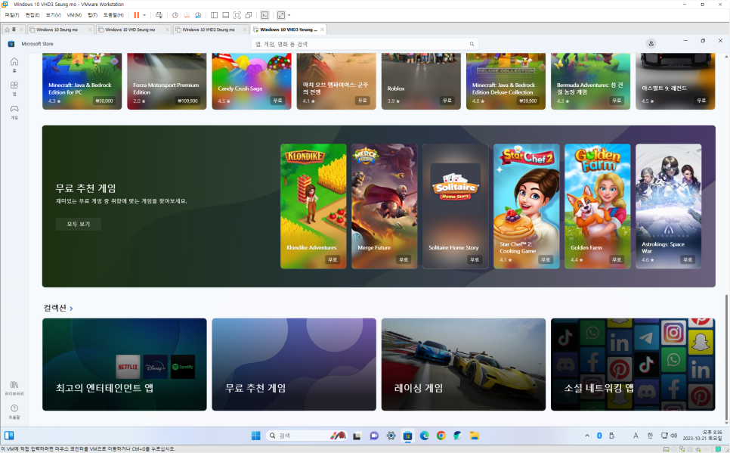Open File Explorer from the taskbar
The width and height of the screenshot is (730, 453).
[x=475, y=436]
